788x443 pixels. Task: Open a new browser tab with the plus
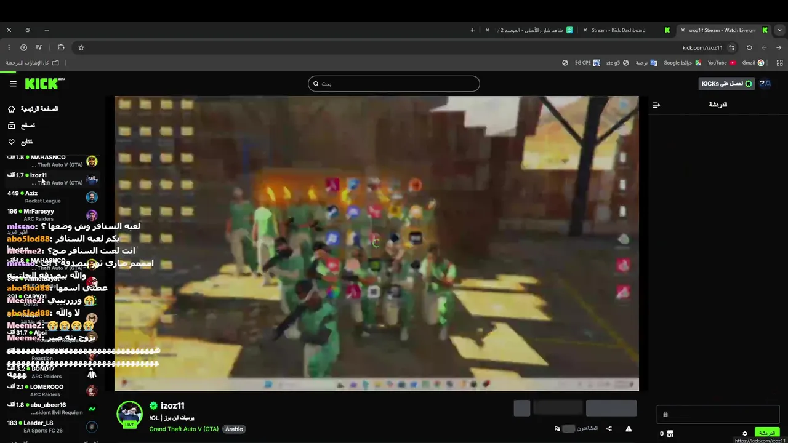[x=473, y=30]
